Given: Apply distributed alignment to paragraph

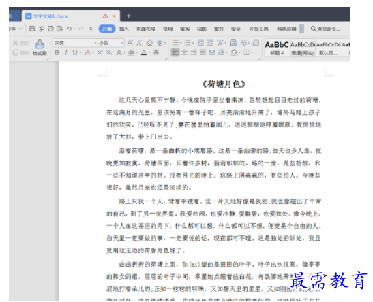Looking at the screenshot, I should tap(211, 52).
